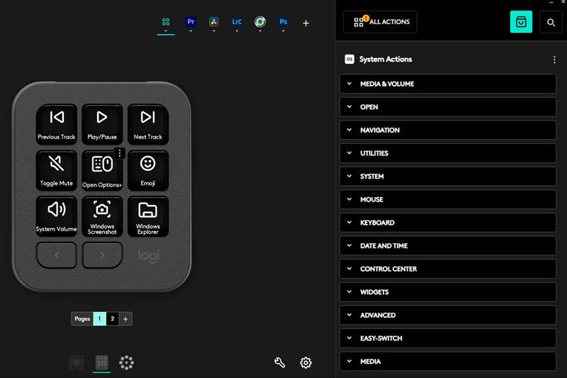Open the Open Options+ key three-dot menu
The height and width of the screenshot is (378, 567).
tap(120, 153)
